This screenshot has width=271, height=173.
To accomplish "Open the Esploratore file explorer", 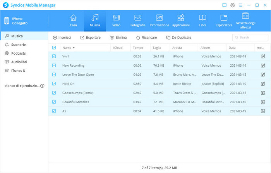I will 224,21.
